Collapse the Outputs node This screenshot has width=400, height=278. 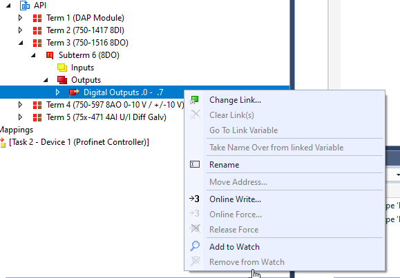pos(46,80)
